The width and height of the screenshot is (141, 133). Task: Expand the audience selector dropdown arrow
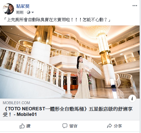[33, 12]
